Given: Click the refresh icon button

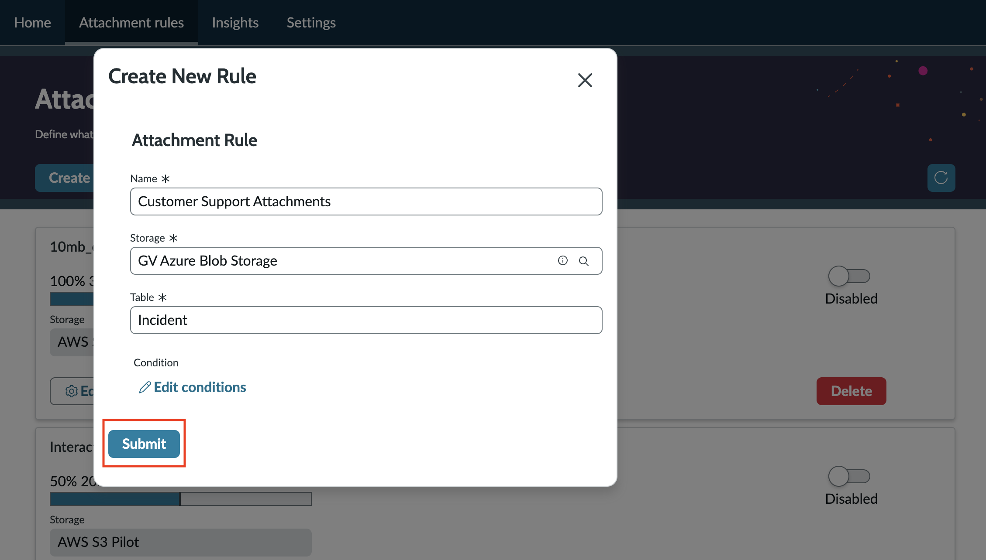Looking at the screenshot, I should [941, 178].
